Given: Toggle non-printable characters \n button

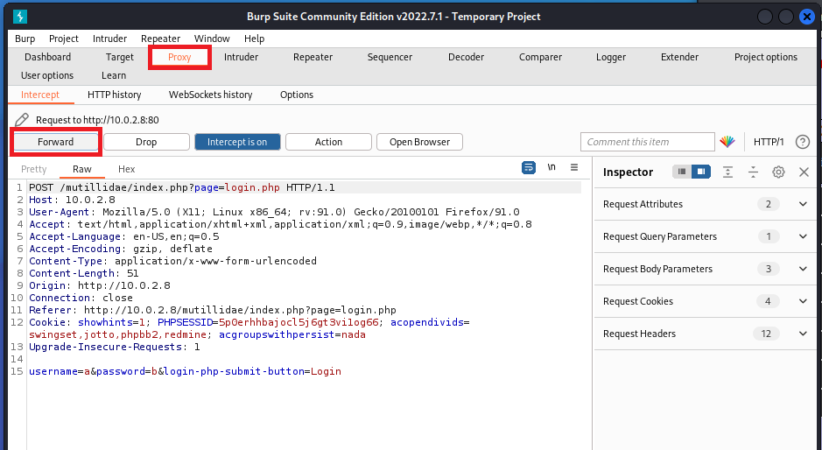Looking at the screenshot, I should 552,167.
